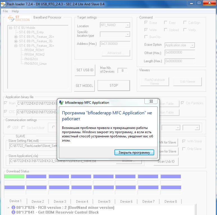This screenshot has height=215, width=217.
Task: Open the left communication settings dropdown
Action: [178, 128]
